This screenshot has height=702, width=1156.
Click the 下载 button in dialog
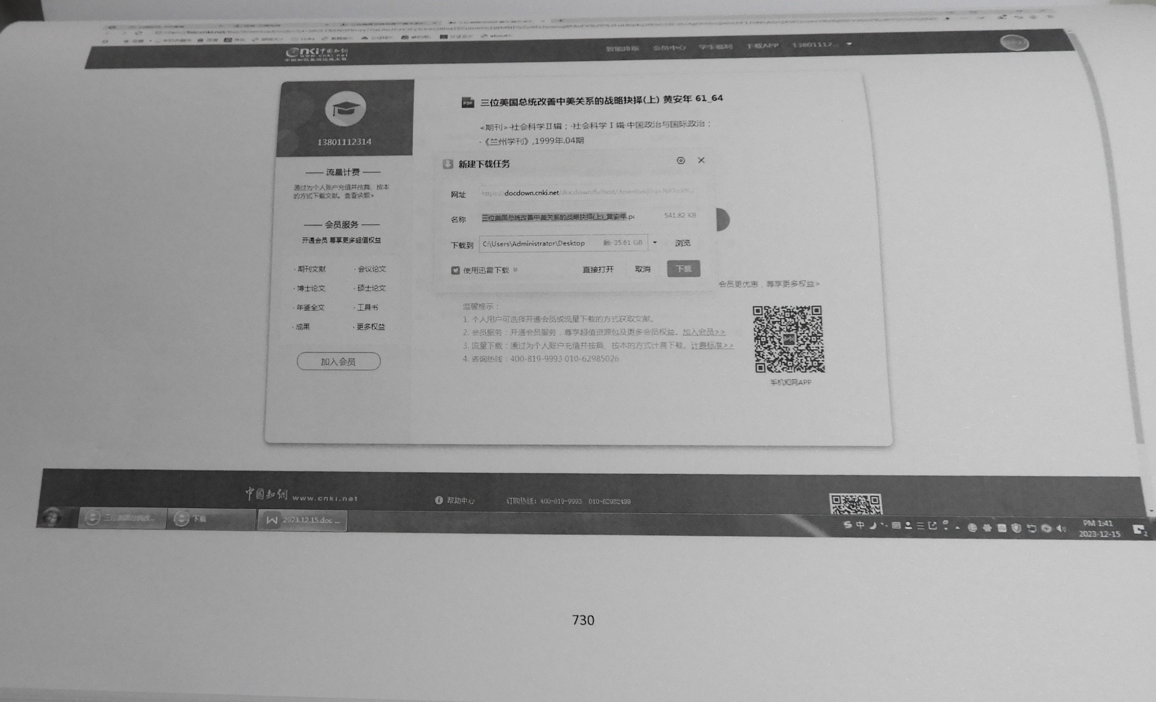684,268
